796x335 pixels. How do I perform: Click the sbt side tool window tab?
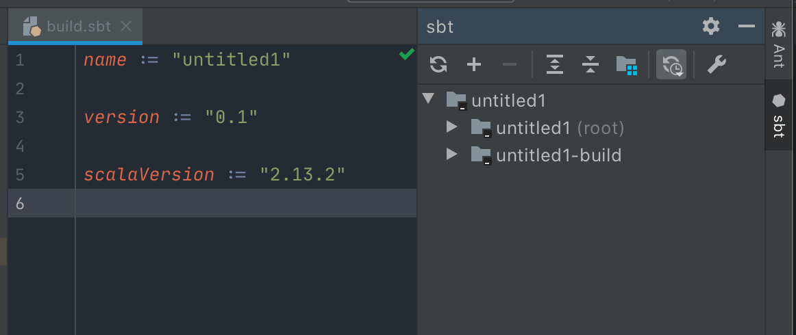tap(778, 116)
